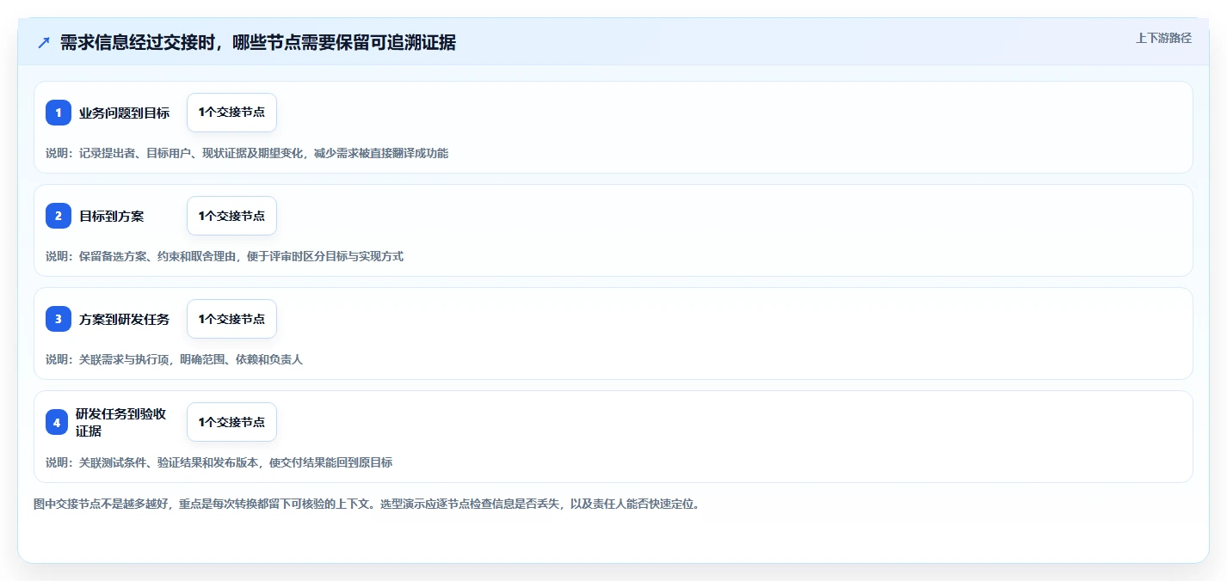Click the footer note 图中交接节点不是越多越好

click(x=368, y=504)
